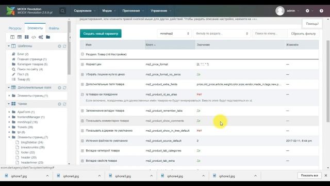
Task: Click add icon in Шаблоны section header
Action: click(60, 46)
